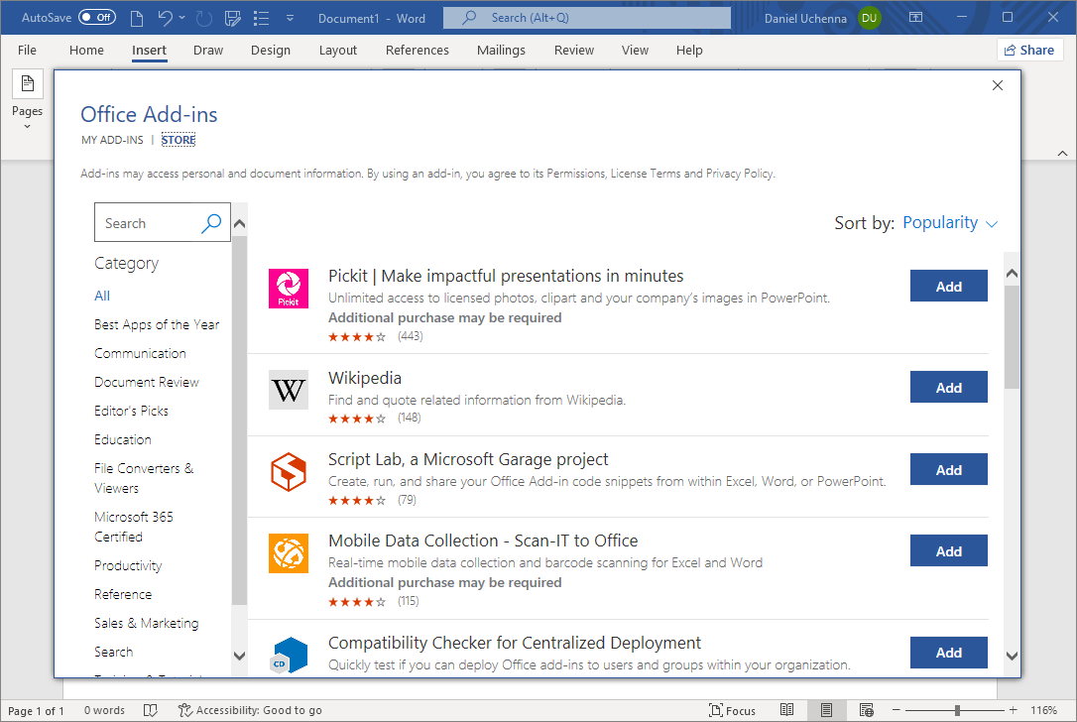
Task: Switch to MY ADD-INS tab
Action: pyautogui.click(x=112, y=140)
